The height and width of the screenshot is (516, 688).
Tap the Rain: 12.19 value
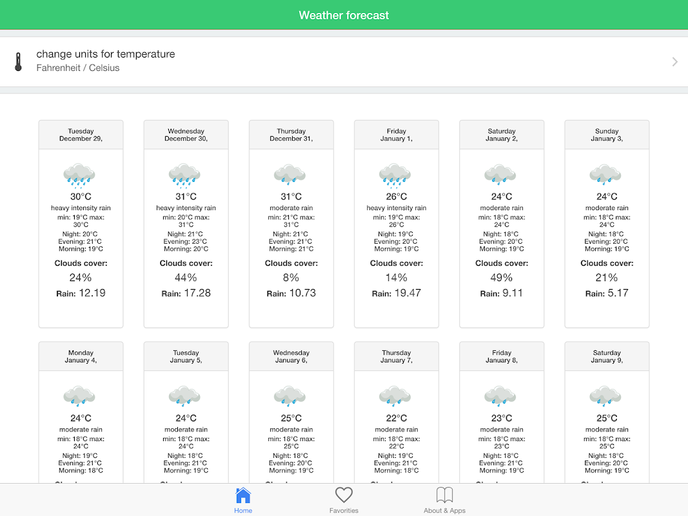(81, 293)
